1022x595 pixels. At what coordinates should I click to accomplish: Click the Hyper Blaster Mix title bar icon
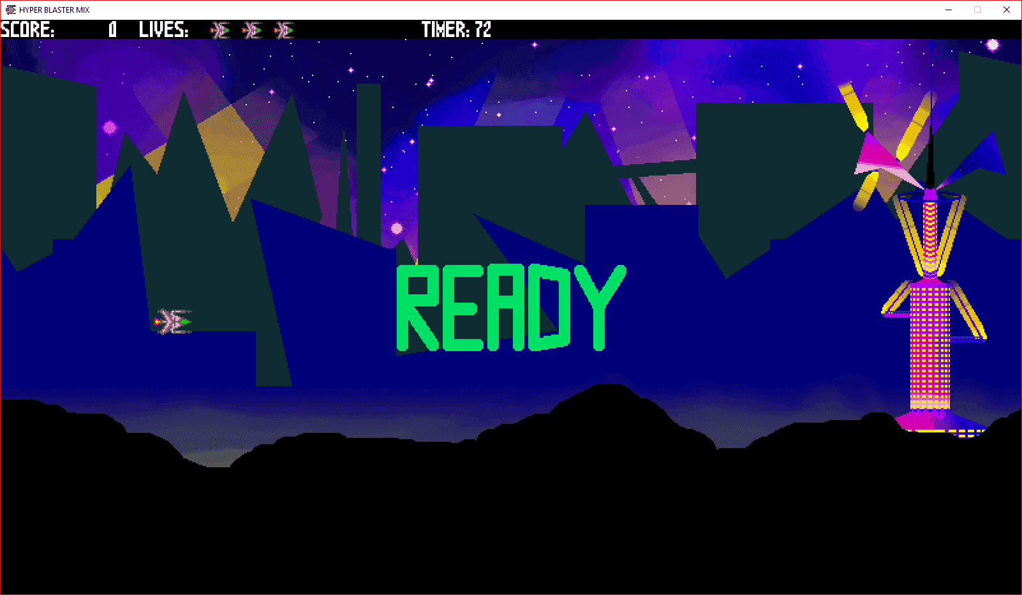pos(11,10)
